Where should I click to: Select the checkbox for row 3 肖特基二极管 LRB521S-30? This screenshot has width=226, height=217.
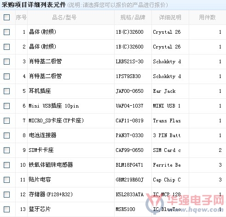(x=6, y=61)
